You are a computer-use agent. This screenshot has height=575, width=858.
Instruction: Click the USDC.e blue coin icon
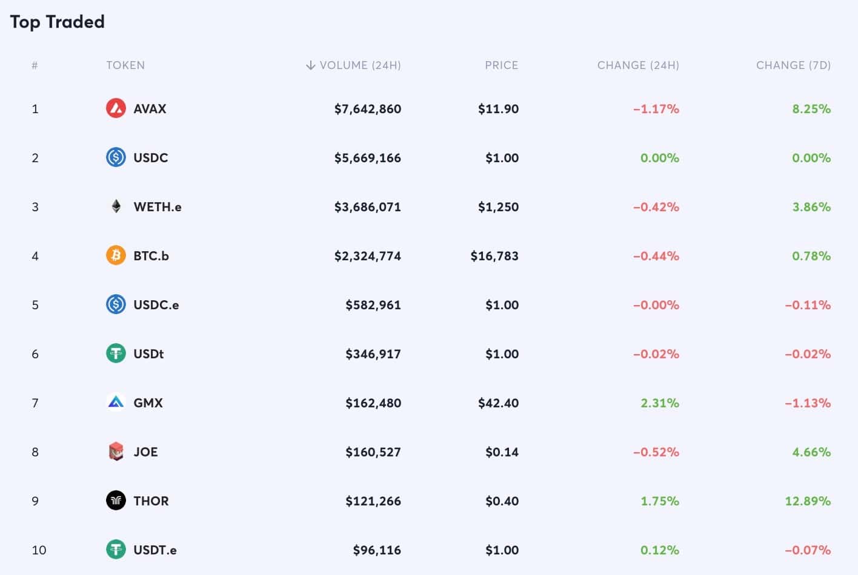click(x=116, y=304)
